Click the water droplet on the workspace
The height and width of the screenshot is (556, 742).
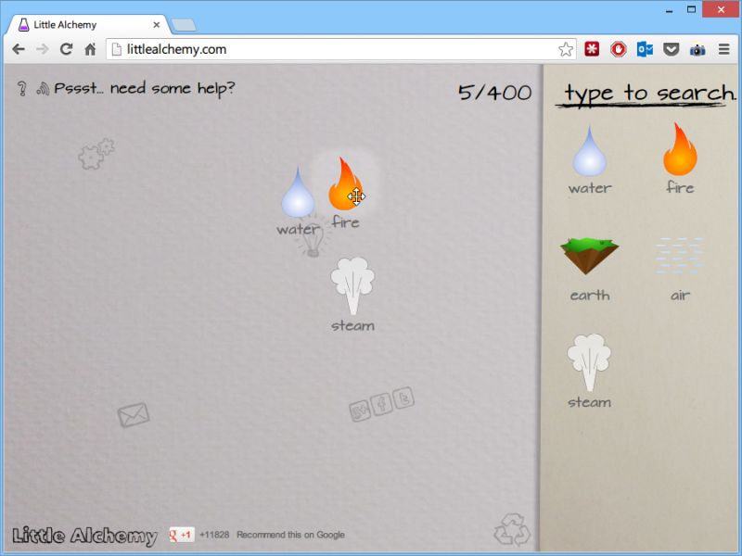point(298,193)
